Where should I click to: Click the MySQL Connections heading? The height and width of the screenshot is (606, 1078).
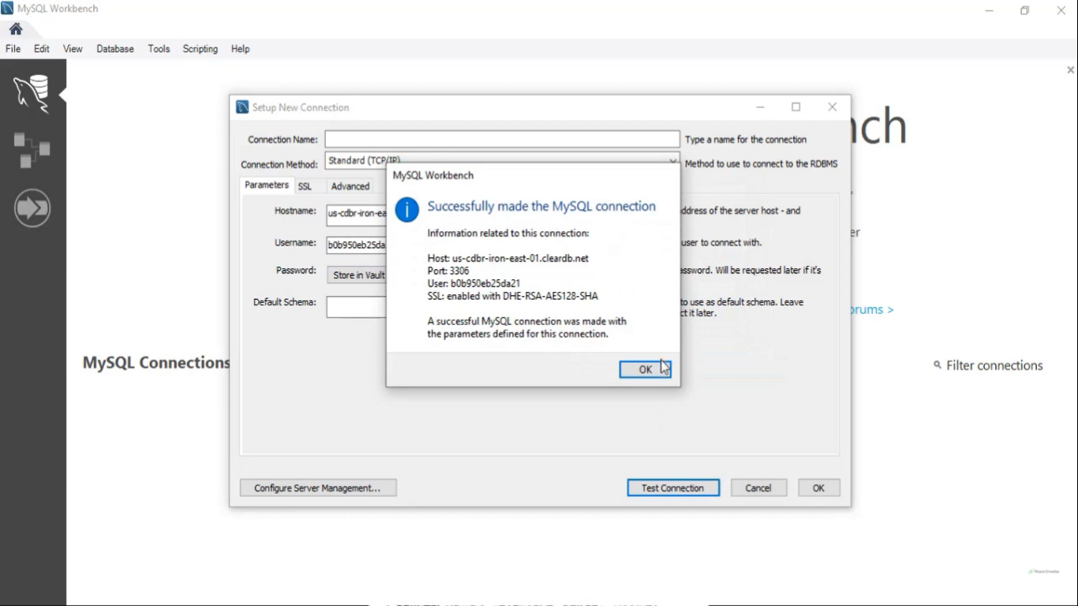tap(155, 363)
